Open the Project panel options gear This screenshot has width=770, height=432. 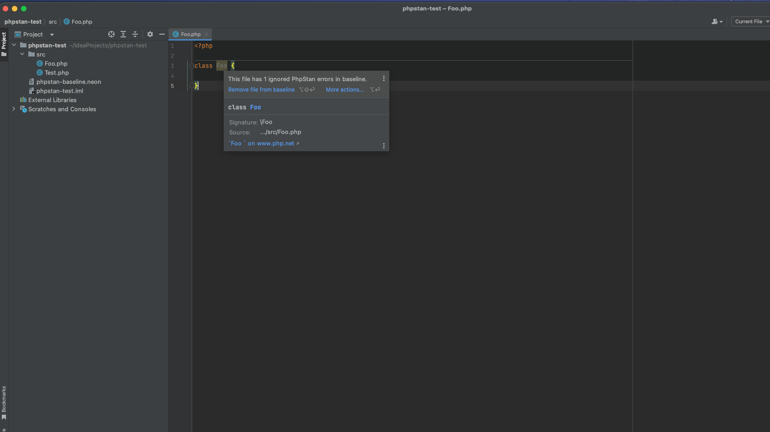[150, 34]
